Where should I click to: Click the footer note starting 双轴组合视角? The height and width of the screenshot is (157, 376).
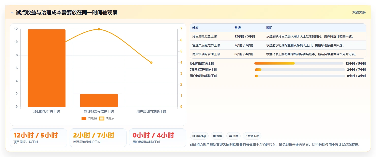tap(275, 145)
